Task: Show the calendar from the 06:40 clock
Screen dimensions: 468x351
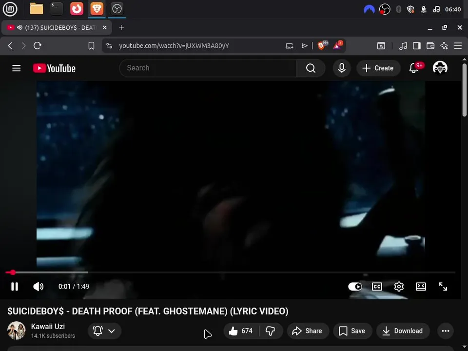Action: pos(453,10)
